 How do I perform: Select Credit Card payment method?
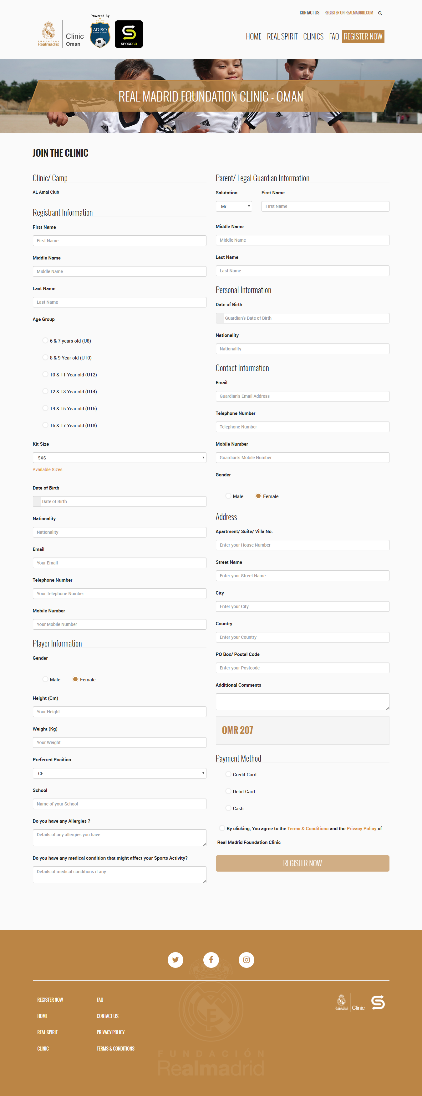coord(228,774)
